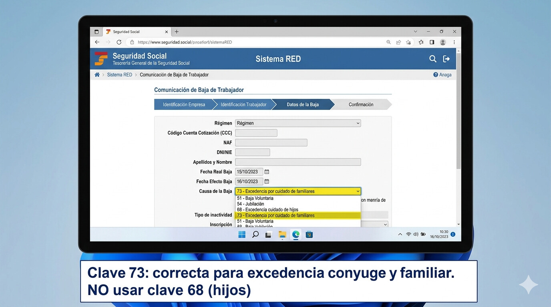Click the logout icon in blue header

pos(446,59)
